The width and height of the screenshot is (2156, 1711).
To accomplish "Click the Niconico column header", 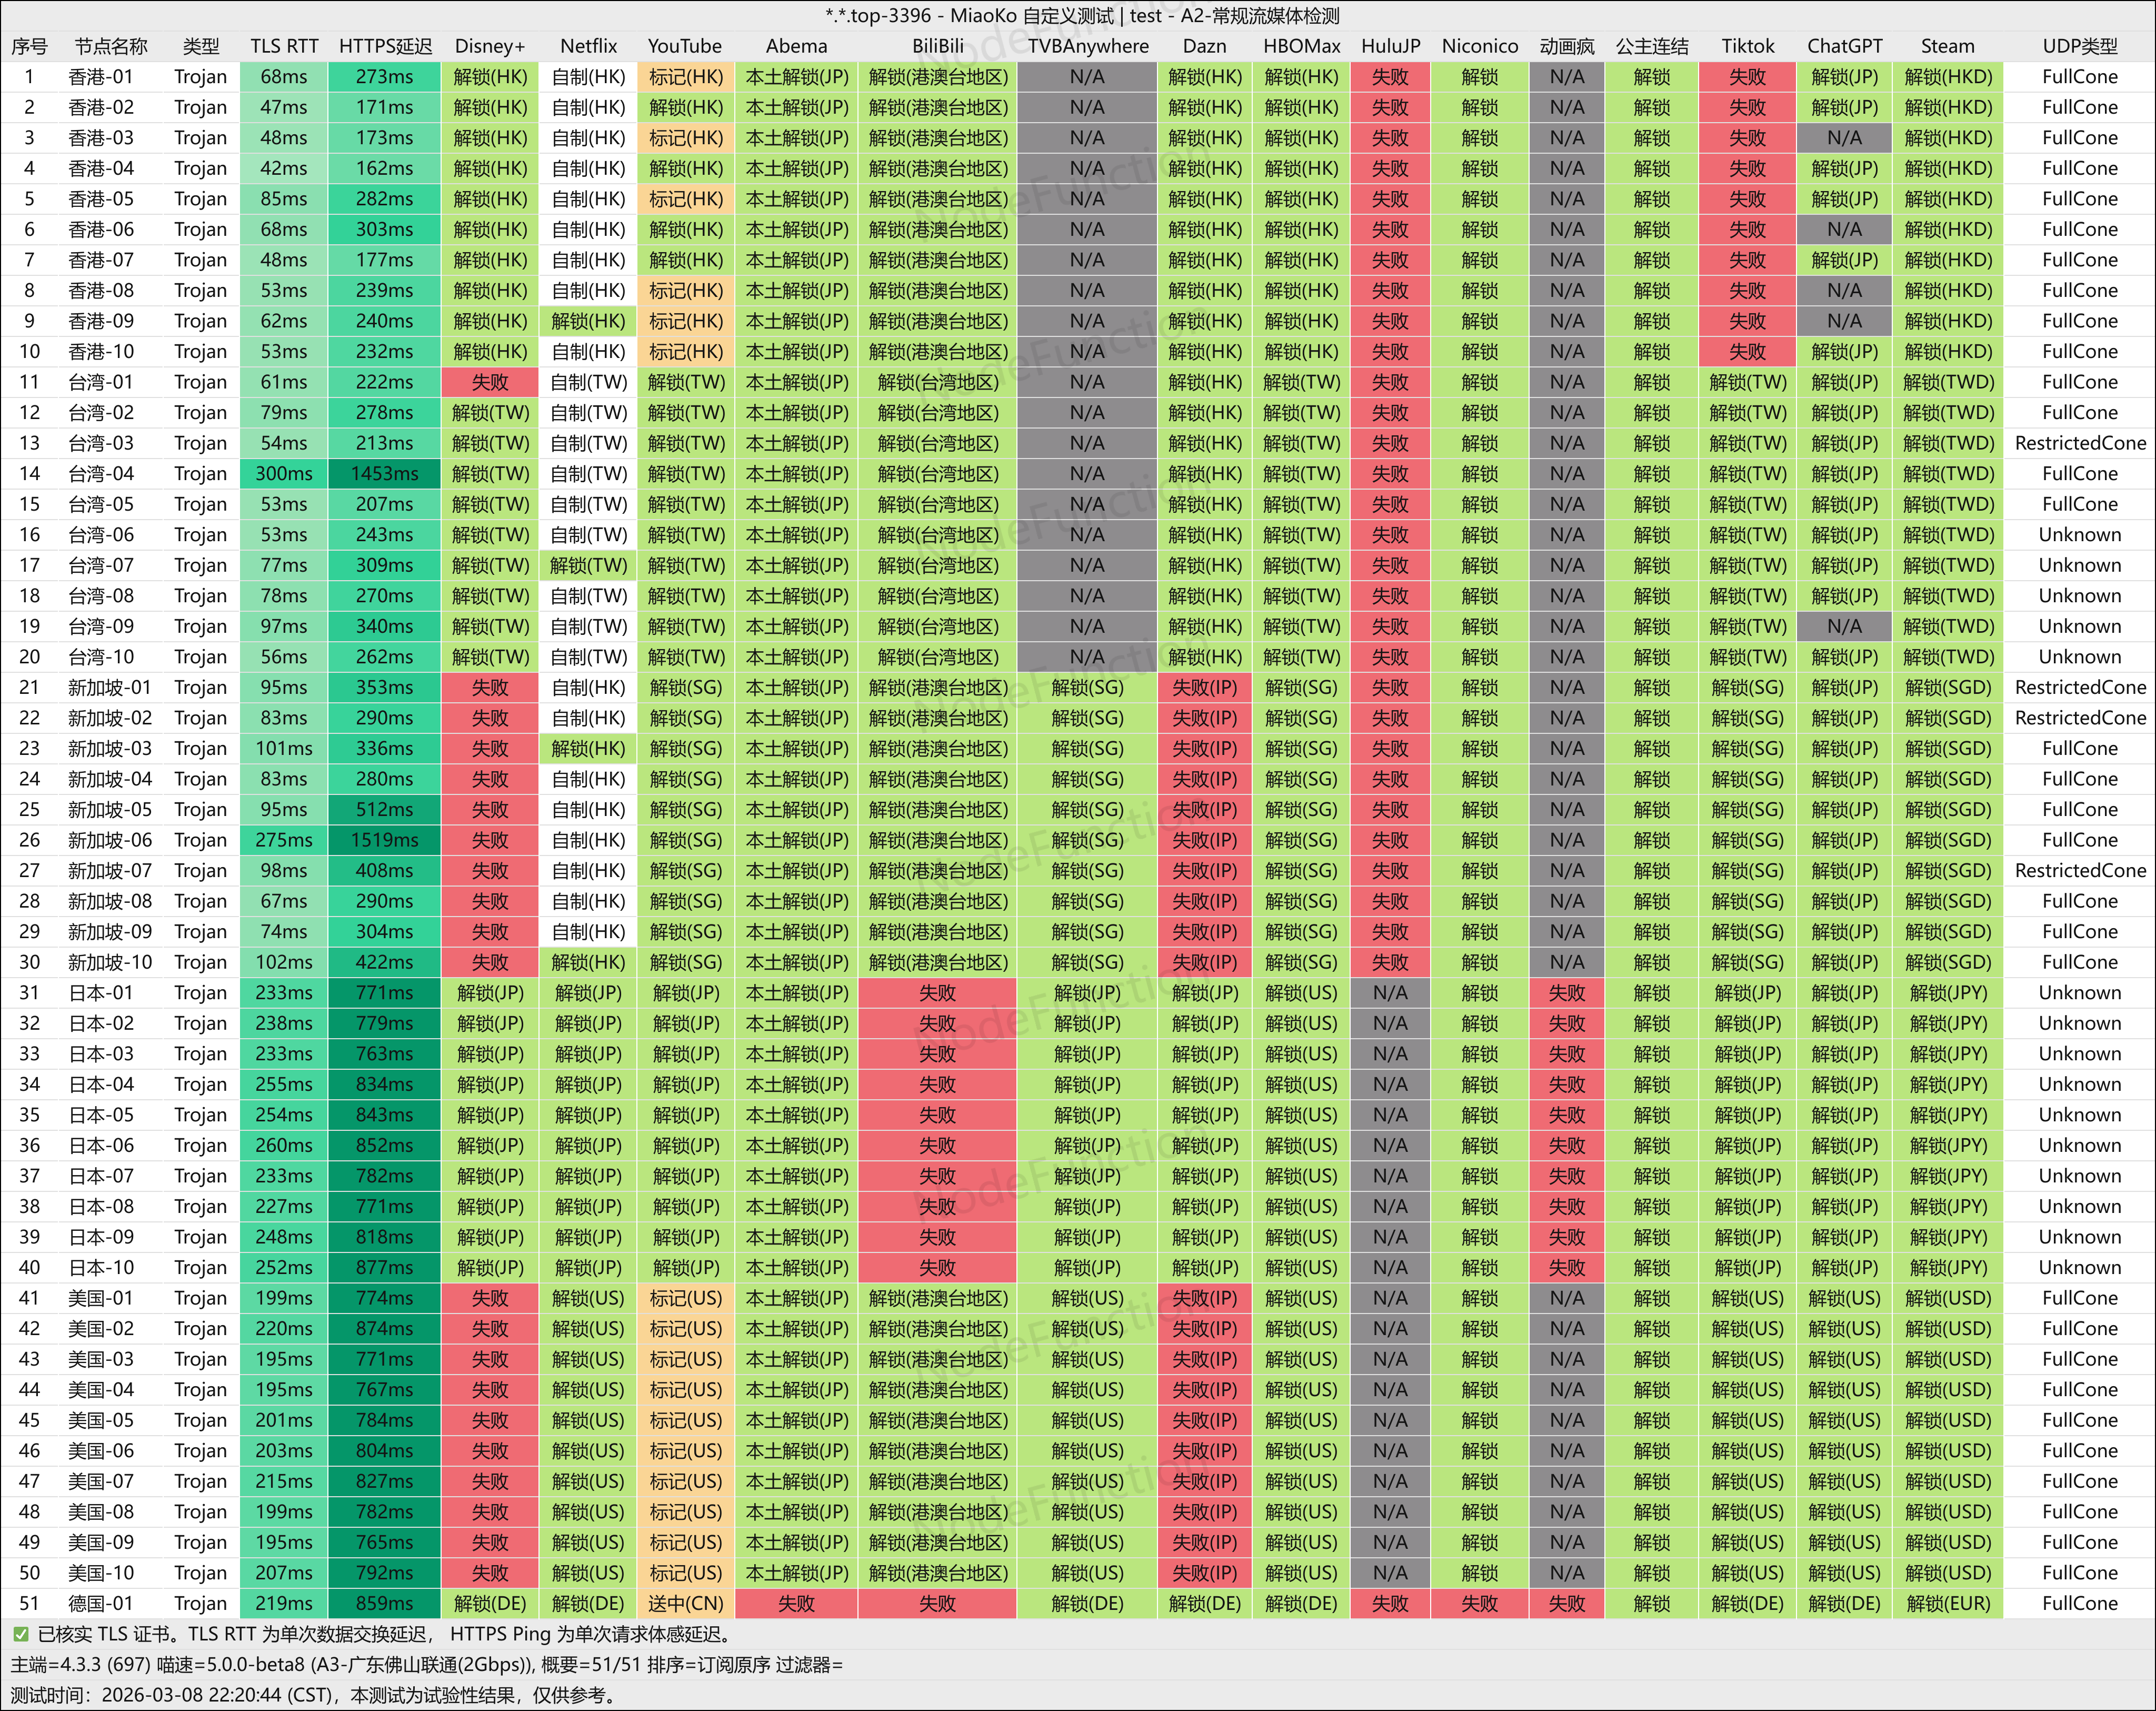I will 1479,46.
